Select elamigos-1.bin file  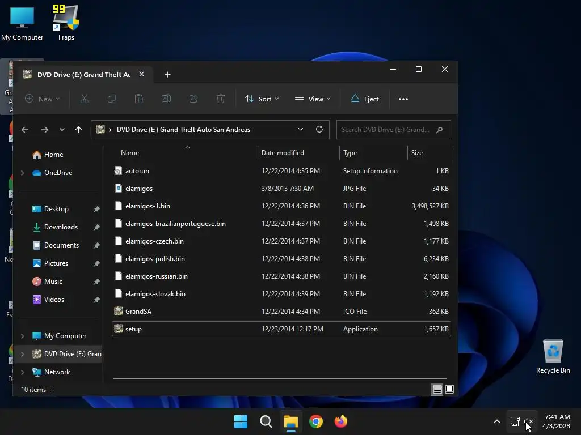pyautogui.click(x=281, y=206)
